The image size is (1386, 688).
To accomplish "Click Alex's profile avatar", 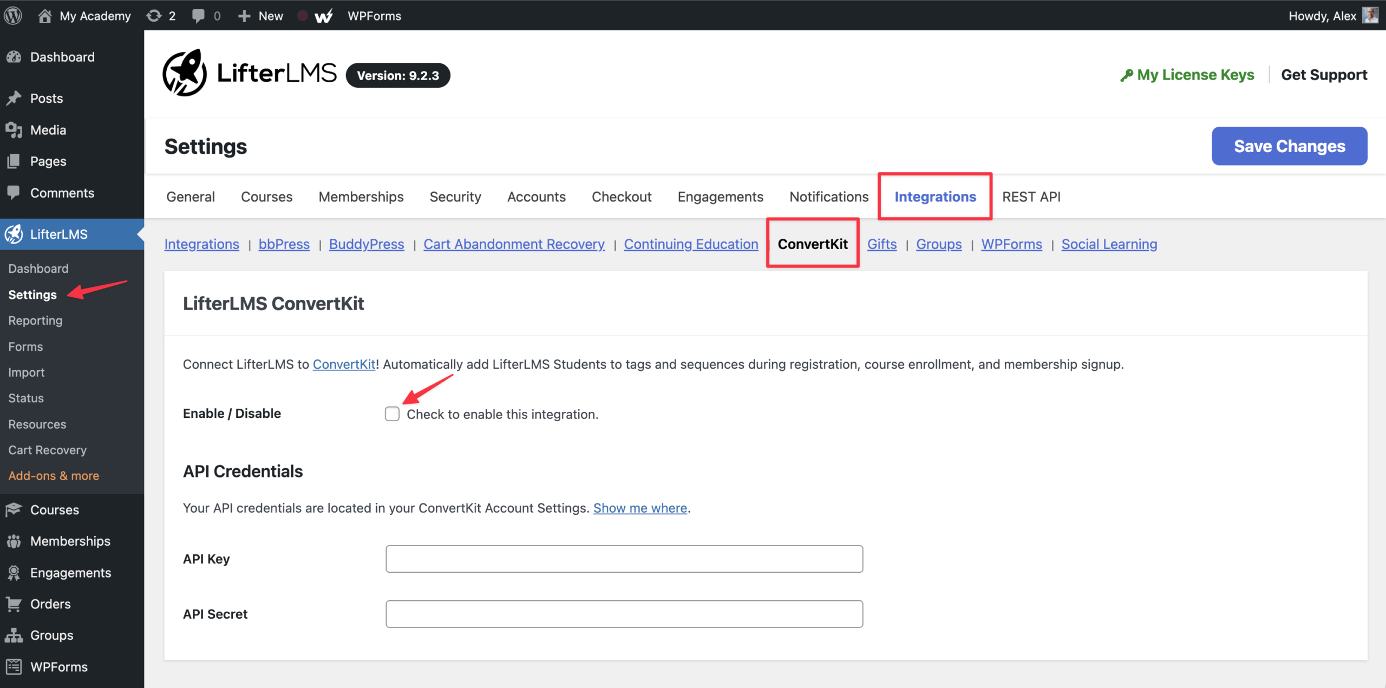I will pyautogui.click(x=1370, y=15).
